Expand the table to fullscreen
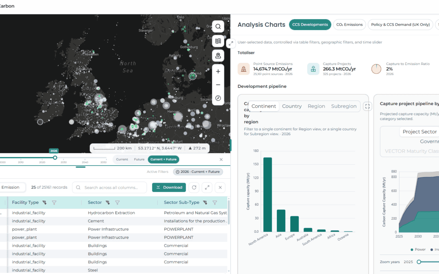The height and width of the screenshot is (274, 439). pyautogui.click(x=207, y=187)
